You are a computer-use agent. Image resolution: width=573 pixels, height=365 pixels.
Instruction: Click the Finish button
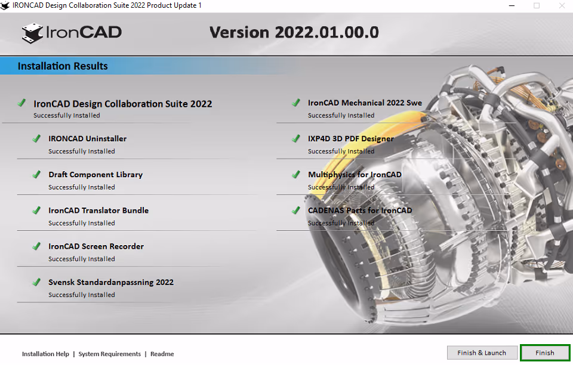[545, 352]
